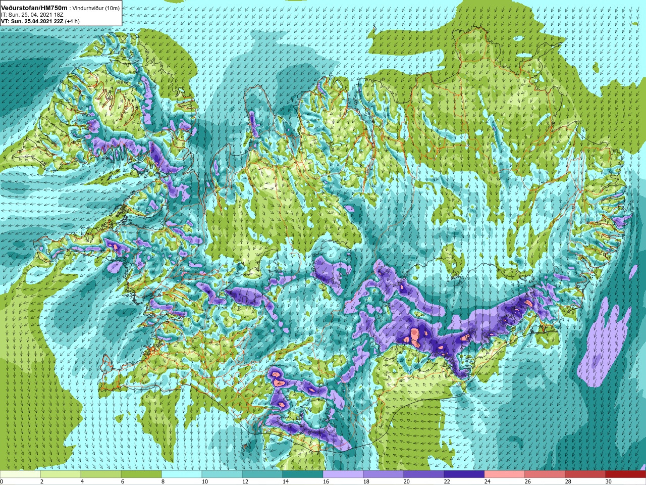Pick the light pink 24–26 legend swatch

click(505, 474)
